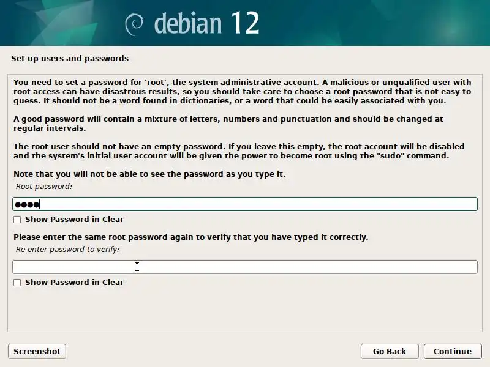Click the masked dots in the root password field
The height and width of the screenshot is (367, 490).
tap(26, 204)
